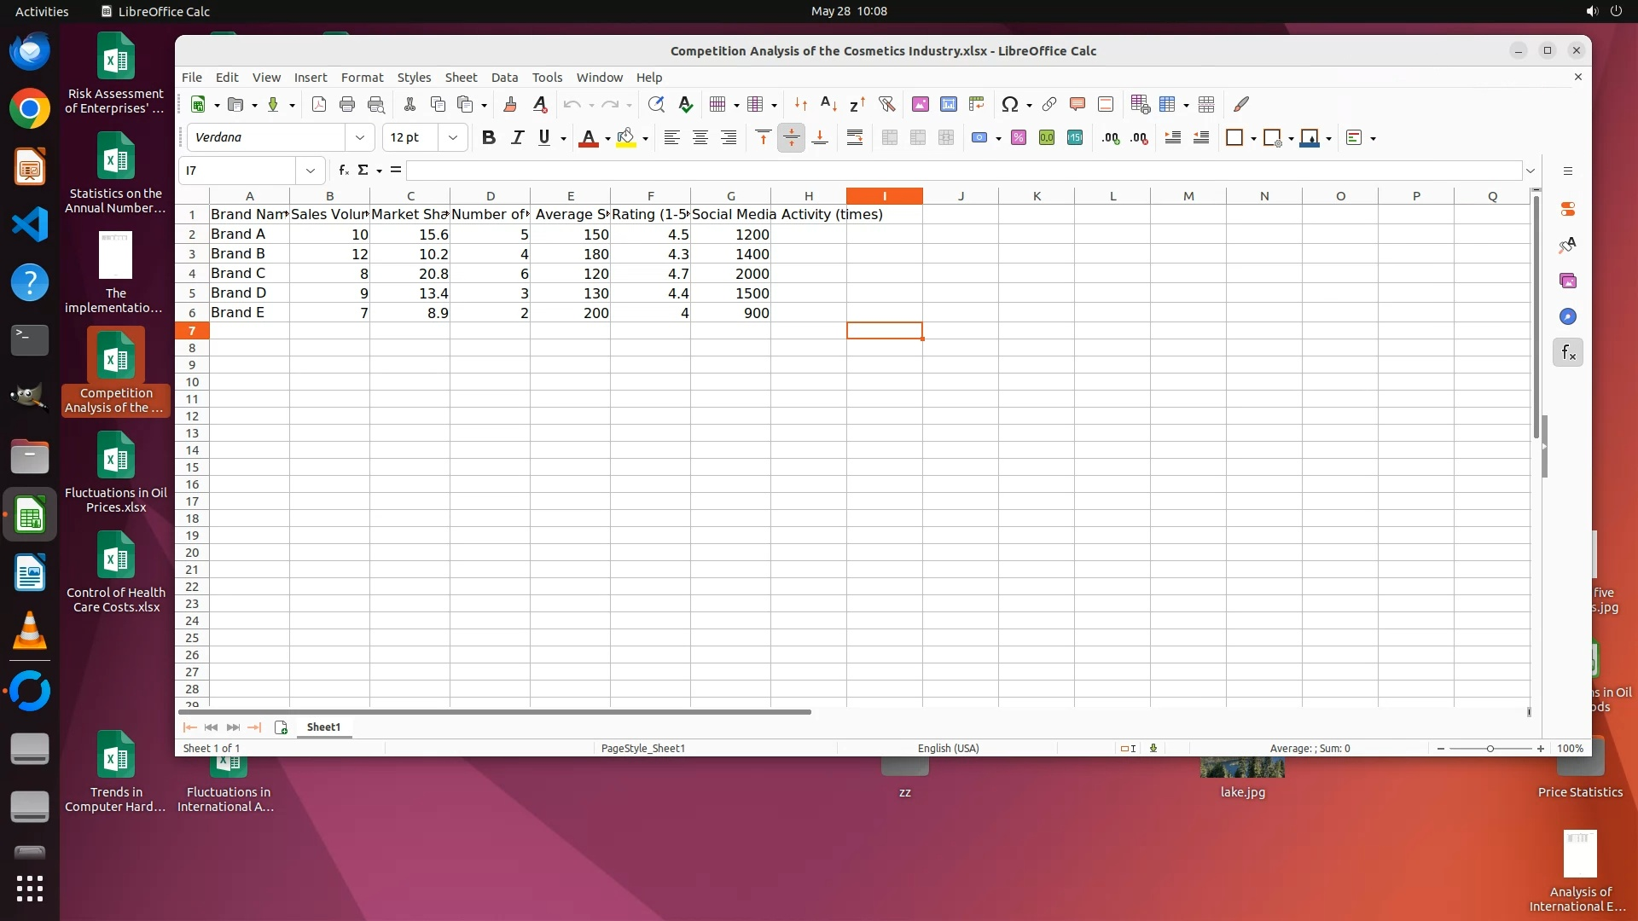This screenshot has width=1638, height=921.
Task: Click Sort Ascending icon
Action: click(828, 104)
